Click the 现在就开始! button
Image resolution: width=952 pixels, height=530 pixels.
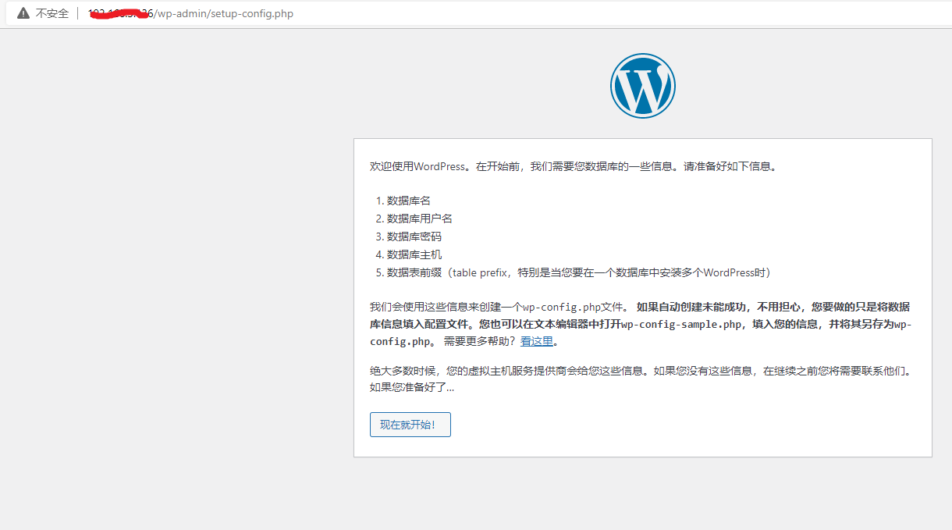tap(410, 425)
